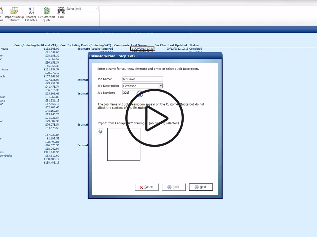Screen dimensions: 317x237
Task: Open the Status filter dropdown
Action: point(87,9)
